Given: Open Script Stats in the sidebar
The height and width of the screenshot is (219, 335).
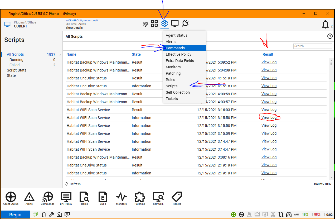Looking at the screenshot, I should (x=17, y=70).
